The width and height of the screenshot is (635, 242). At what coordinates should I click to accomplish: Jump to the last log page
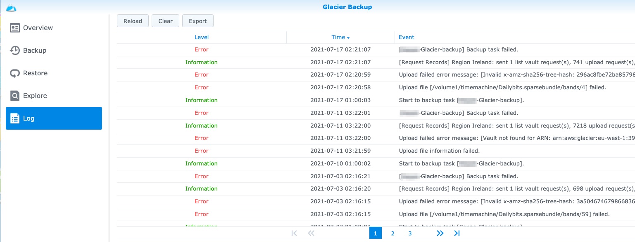coord(457,233)
